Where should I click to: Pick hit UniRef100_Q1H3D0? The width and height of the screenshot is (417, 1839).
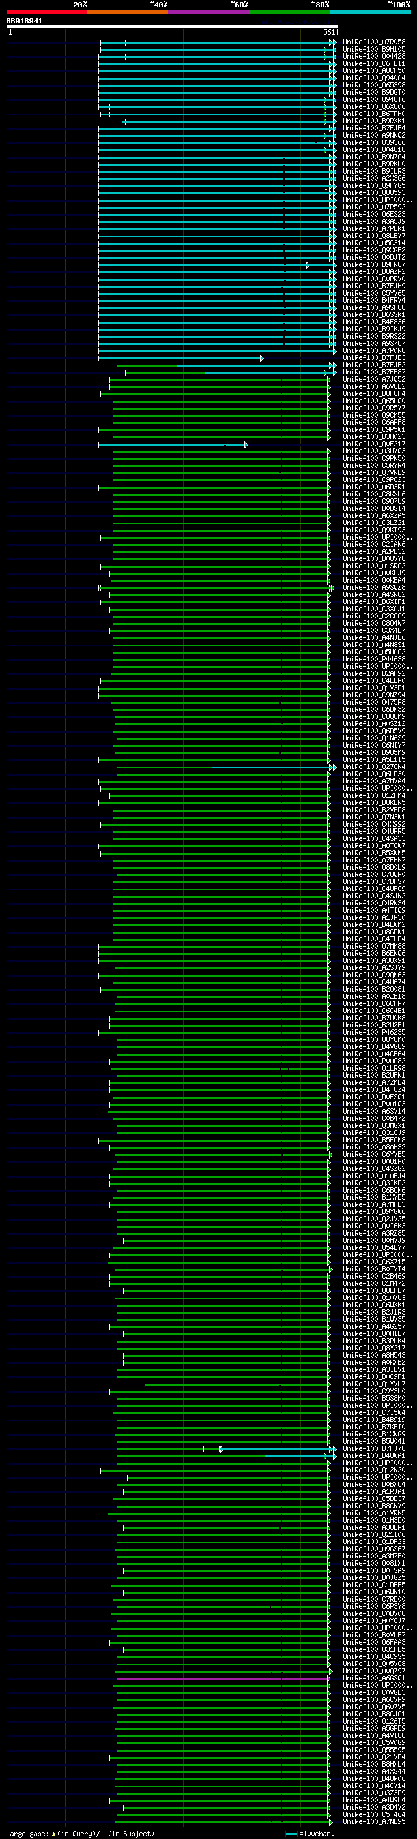tap(374, 1520)
